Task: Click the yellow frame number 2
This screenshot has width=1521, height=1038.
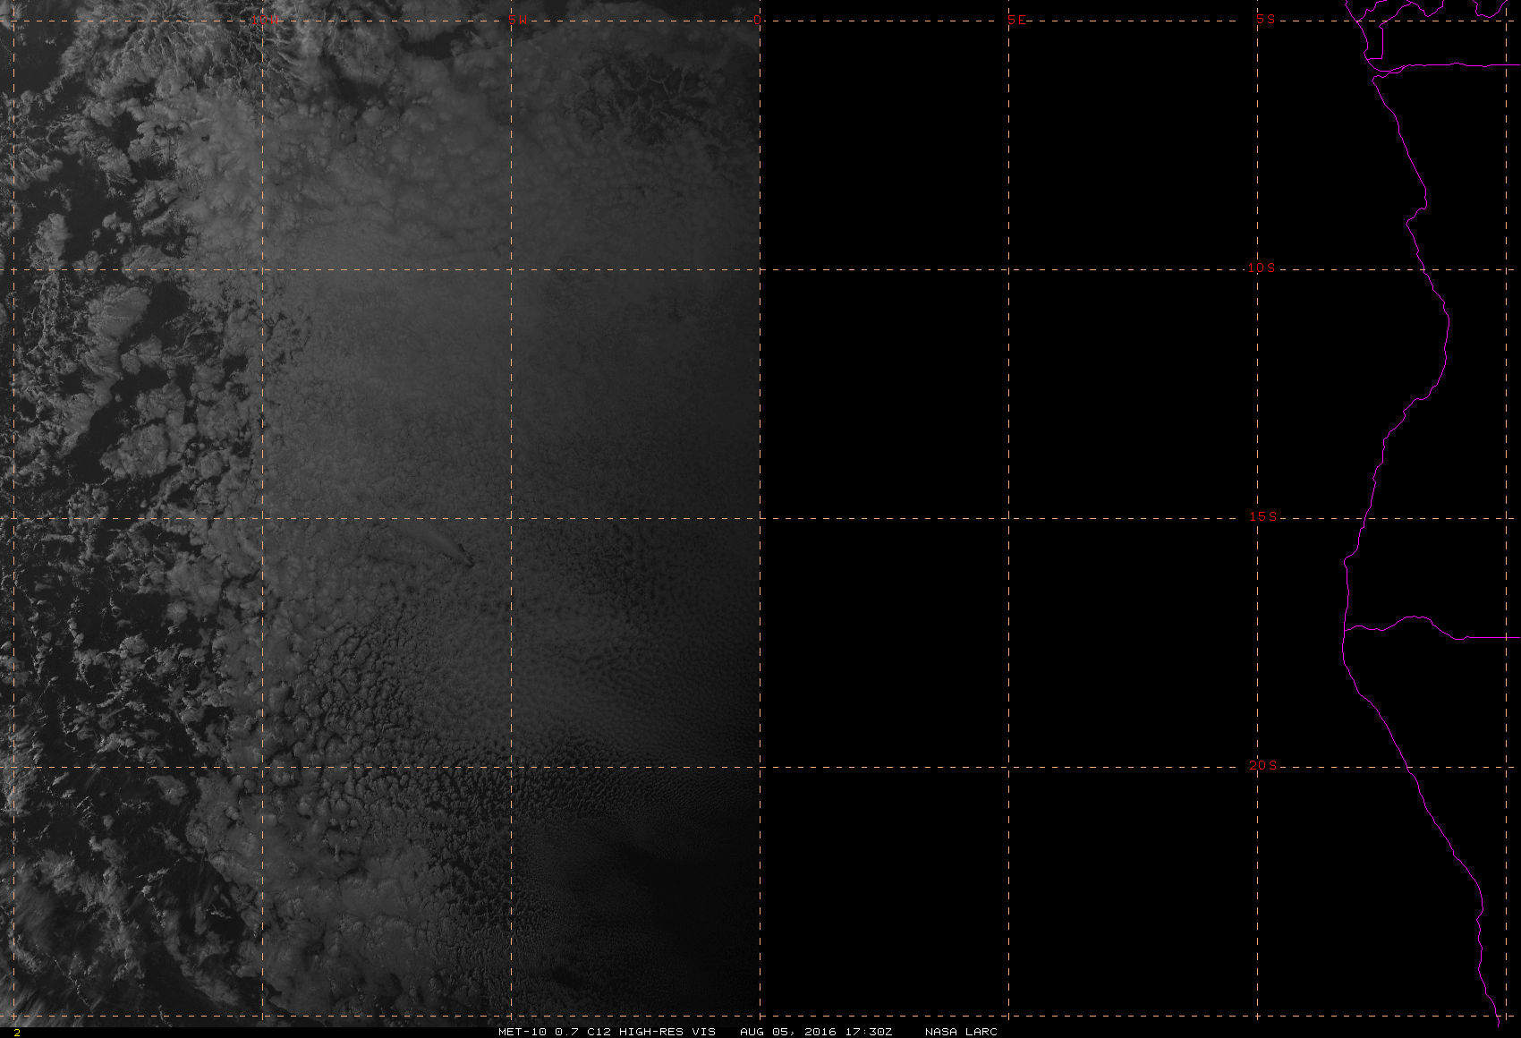Action: (x=16, y=1032)
